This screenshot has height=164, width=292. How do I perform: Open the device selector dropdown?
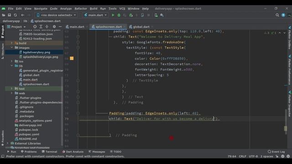56,15
